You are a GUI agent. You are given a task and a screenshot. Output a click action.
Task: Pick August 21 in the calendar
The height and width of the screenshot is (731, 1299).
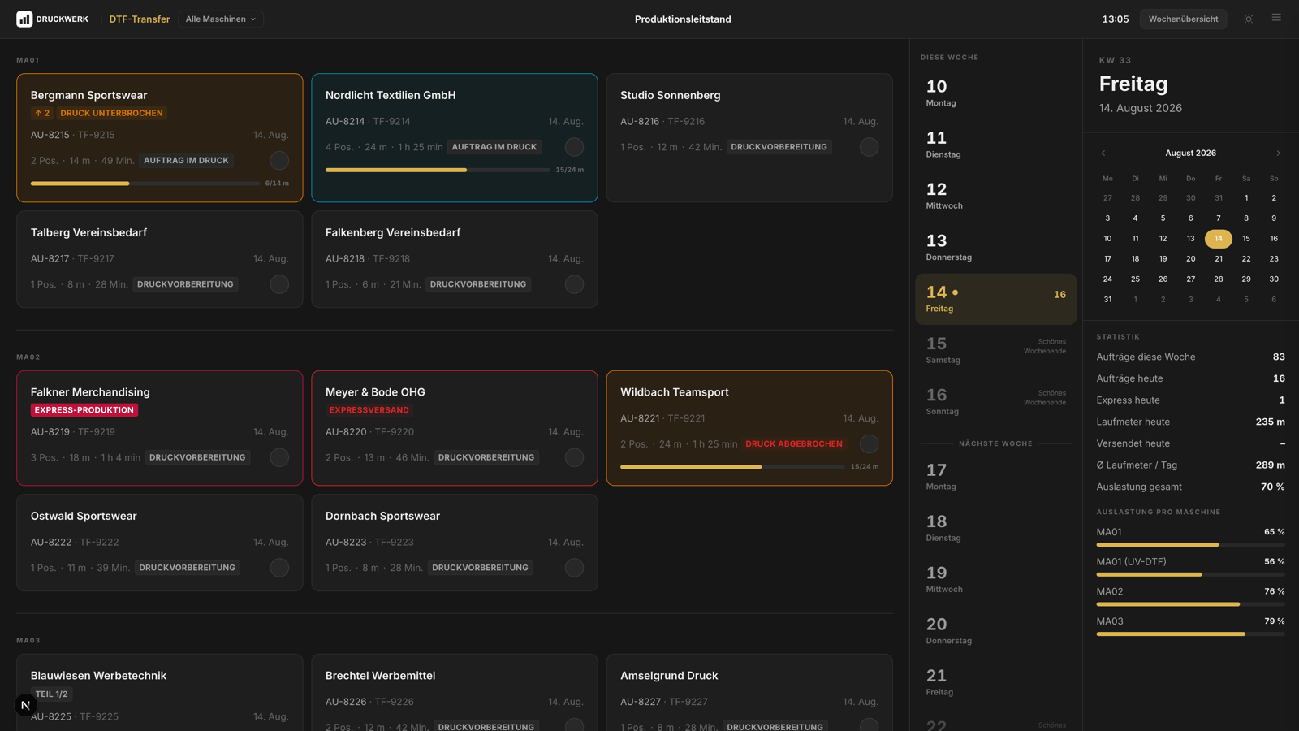click(1218, 258)
